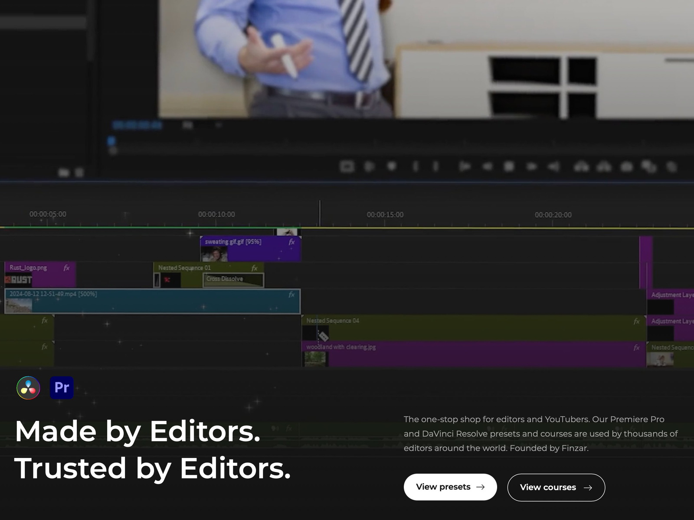Click the "Trusted by Editors." headline
Screen dimensions: 694x520
[153, 468]
